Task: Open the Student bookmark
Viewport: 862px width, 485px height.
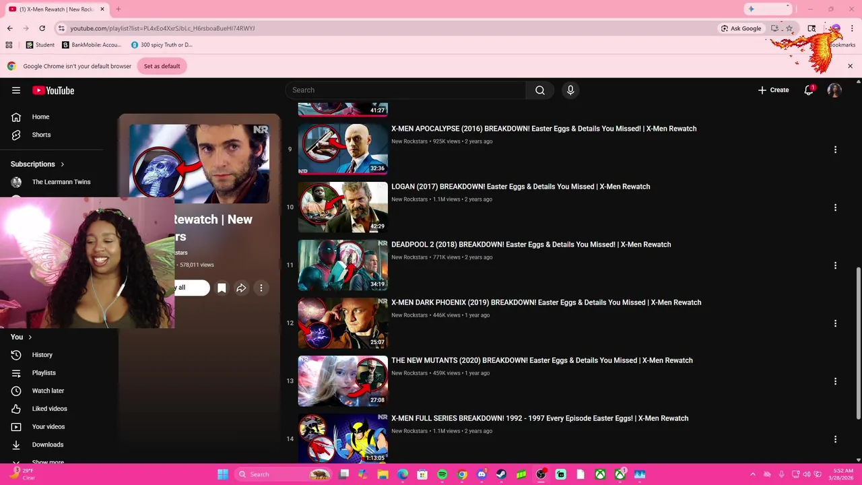Action: [40, 45]
